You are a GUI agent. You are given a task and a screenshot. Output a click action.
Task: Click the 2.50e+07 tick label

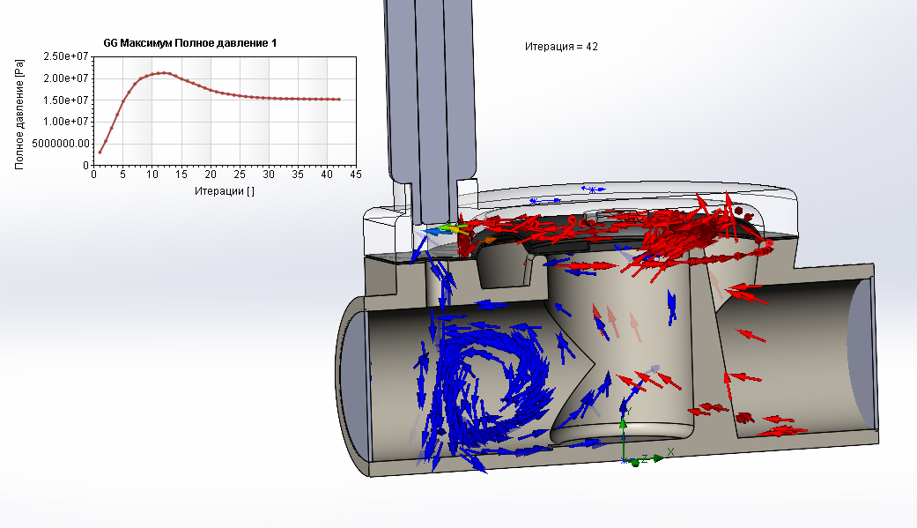65,56
